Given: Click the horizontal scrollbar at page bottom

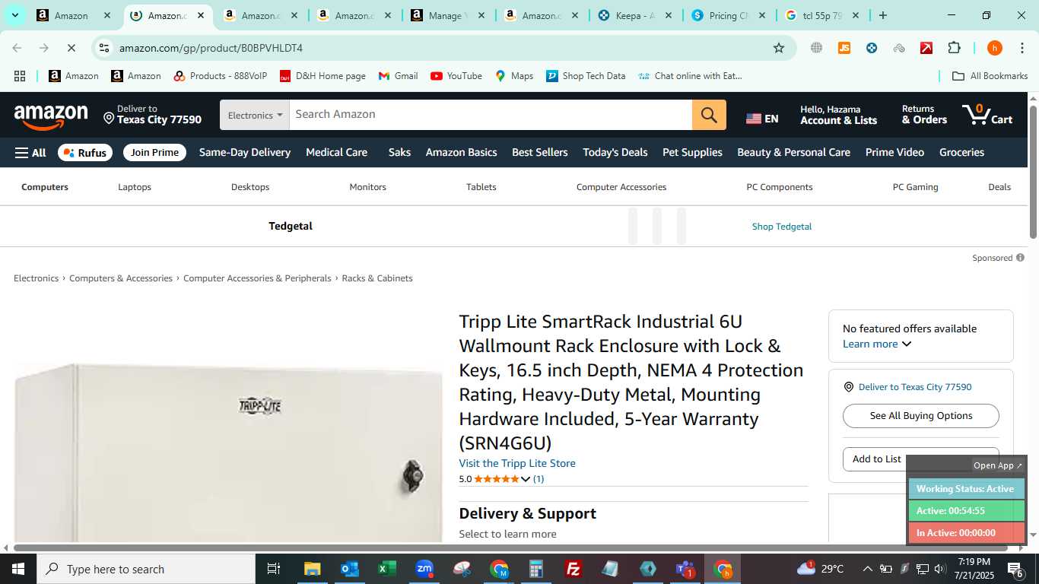Looking at the screenshot, I should click(510, 547).
